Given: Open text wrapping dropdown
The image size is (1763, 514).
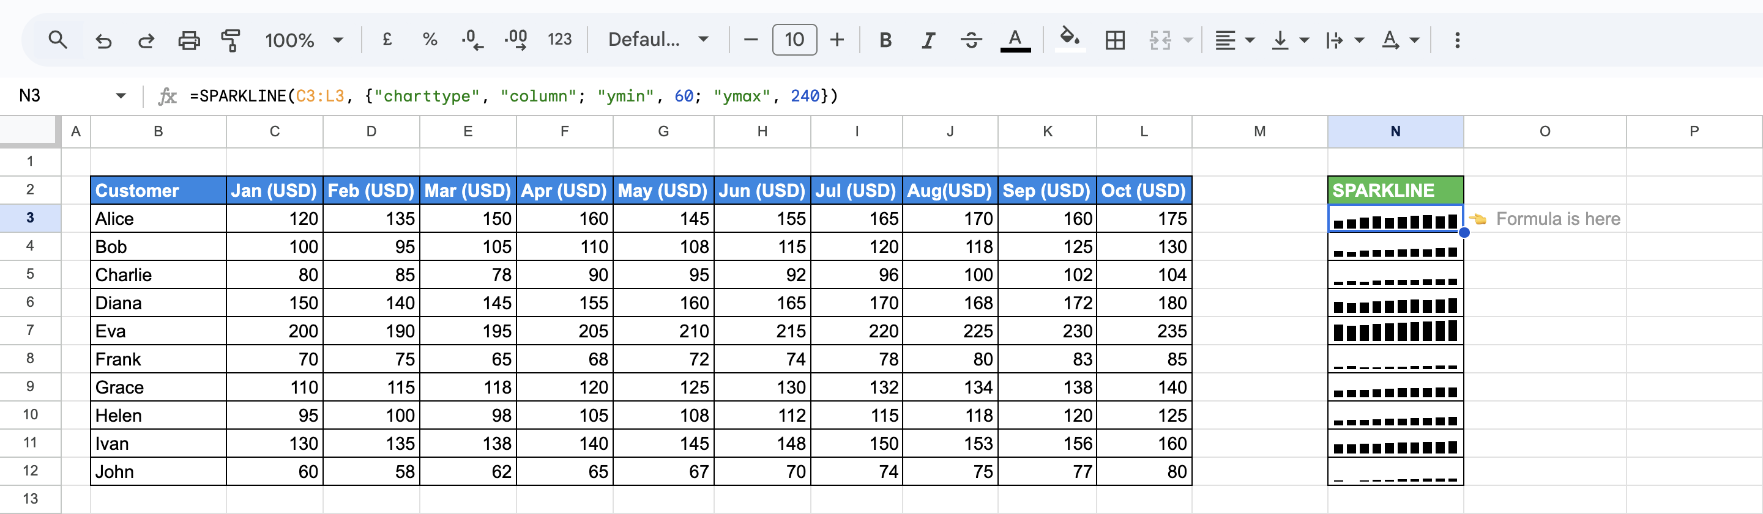Looking at the screenshot, I should pos(1344,40).
